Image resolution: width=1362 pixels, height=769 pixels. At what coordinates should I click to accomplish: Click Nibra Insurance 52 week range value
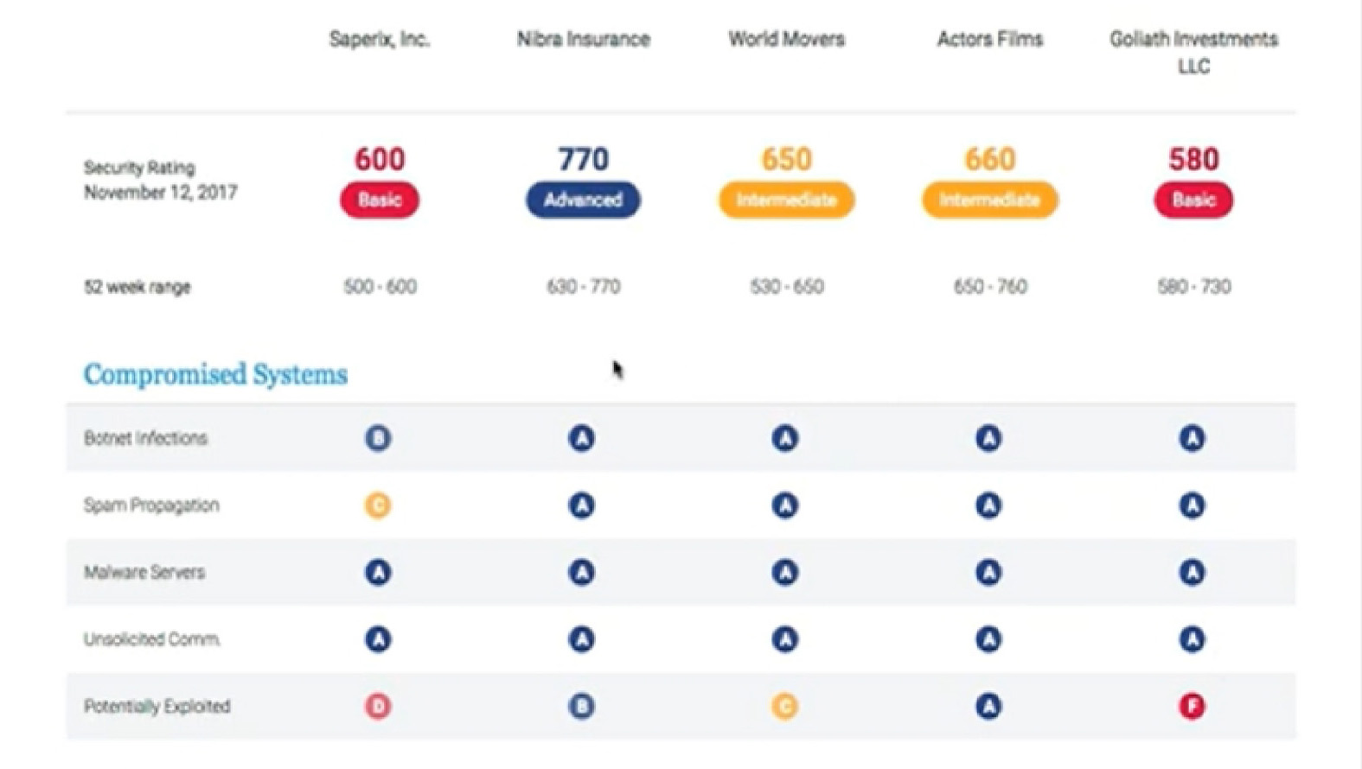coord(583,287)
